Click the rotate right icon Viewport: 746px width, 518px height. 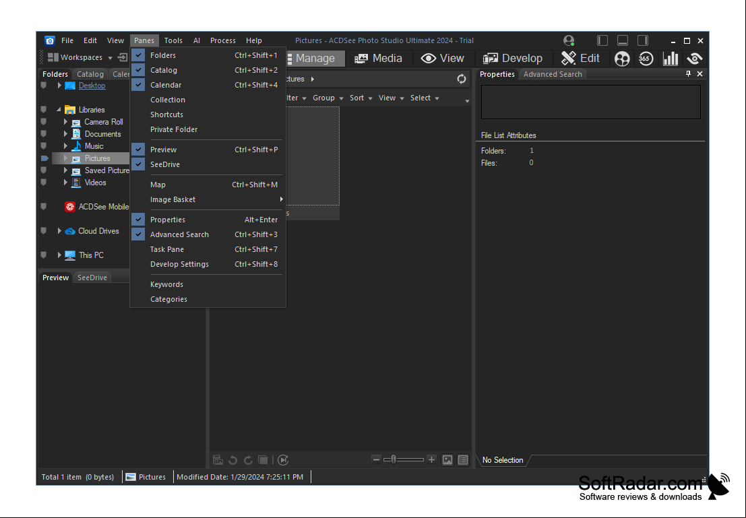(x=248, y=460)
